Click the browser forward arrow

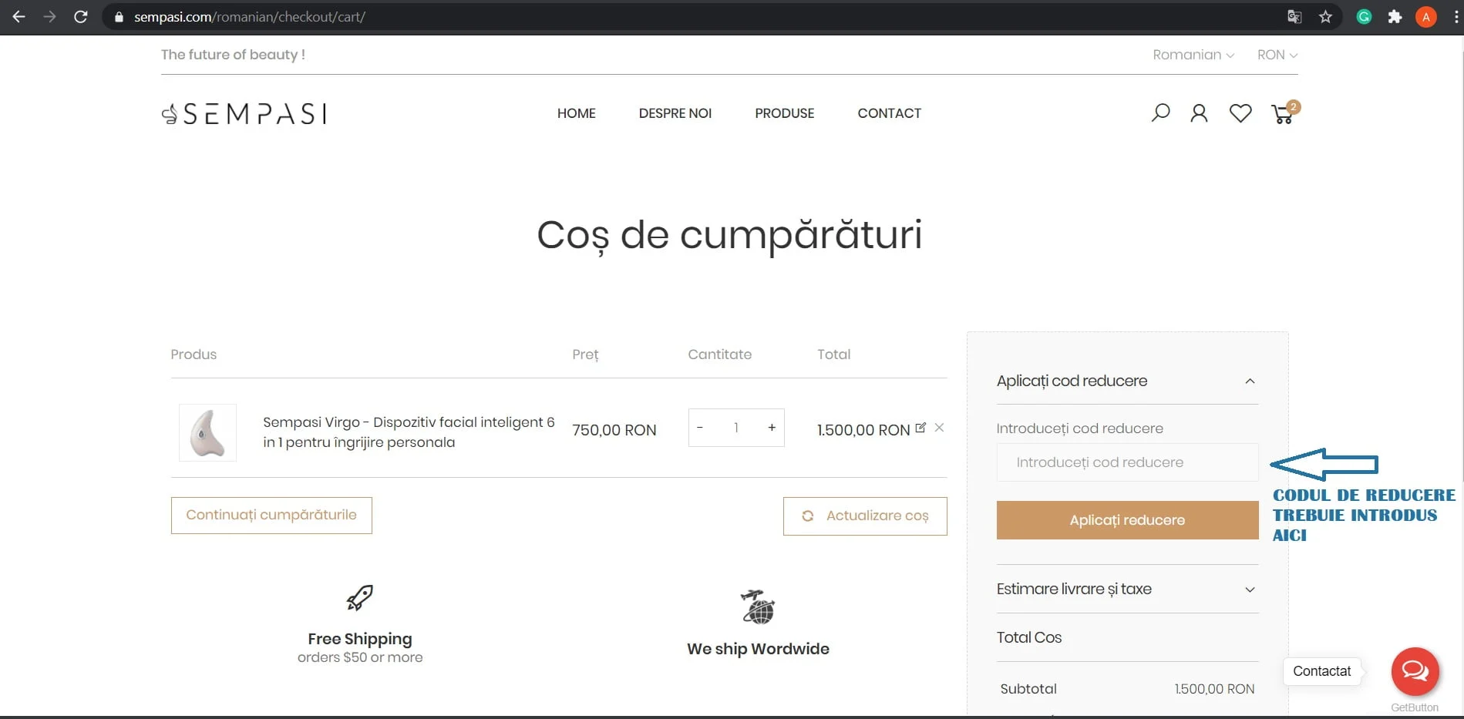49,16
